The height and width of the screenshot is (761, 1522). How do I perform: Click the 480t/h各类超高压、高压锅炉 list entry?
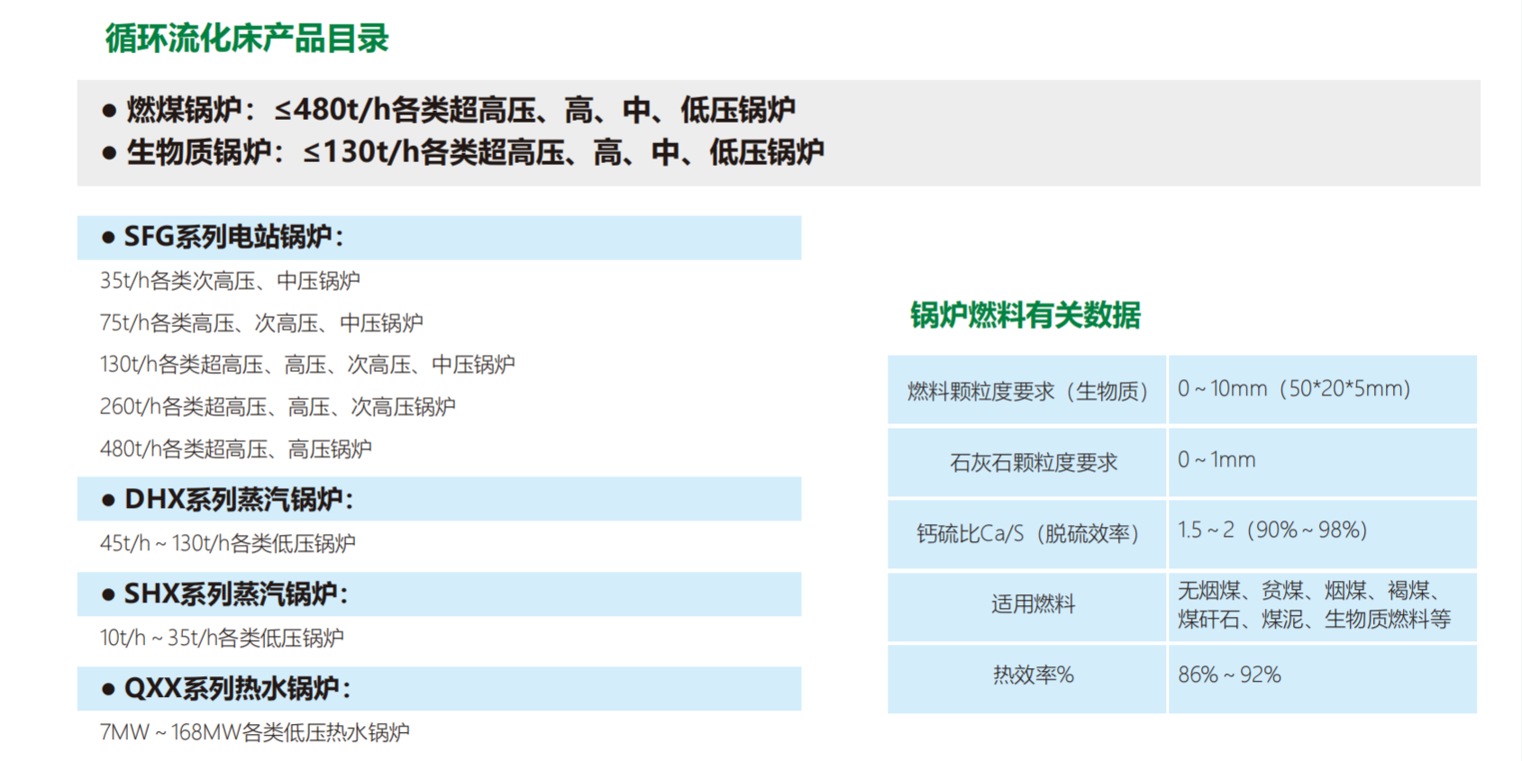click(x=235, y=448)
